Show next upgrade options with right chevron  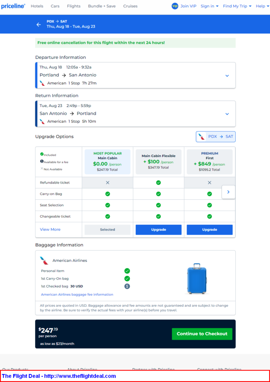[228, 192]
